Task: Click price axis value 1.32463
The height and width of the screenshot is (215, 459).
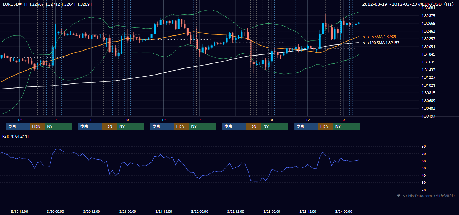Action: pos(428,32)
